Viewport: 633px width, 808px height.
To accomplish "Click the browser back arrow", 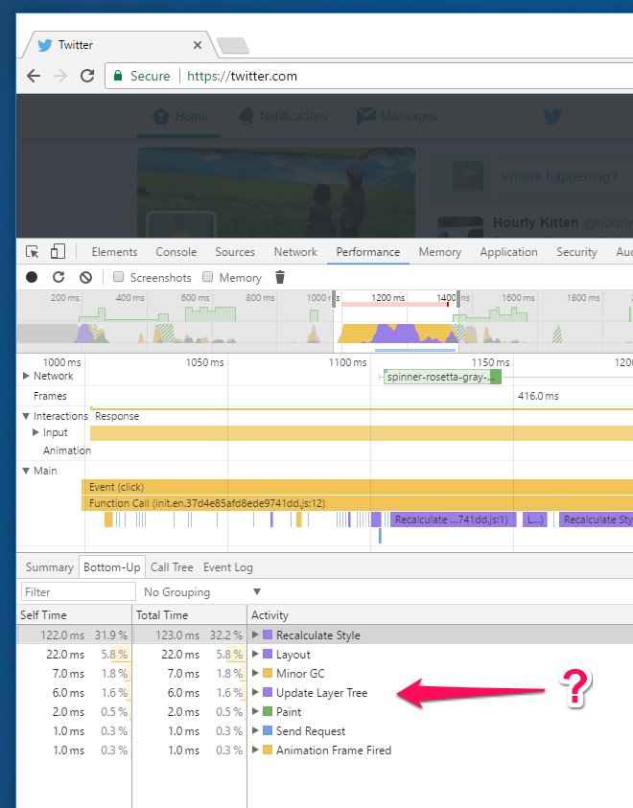I will (34, 76).
